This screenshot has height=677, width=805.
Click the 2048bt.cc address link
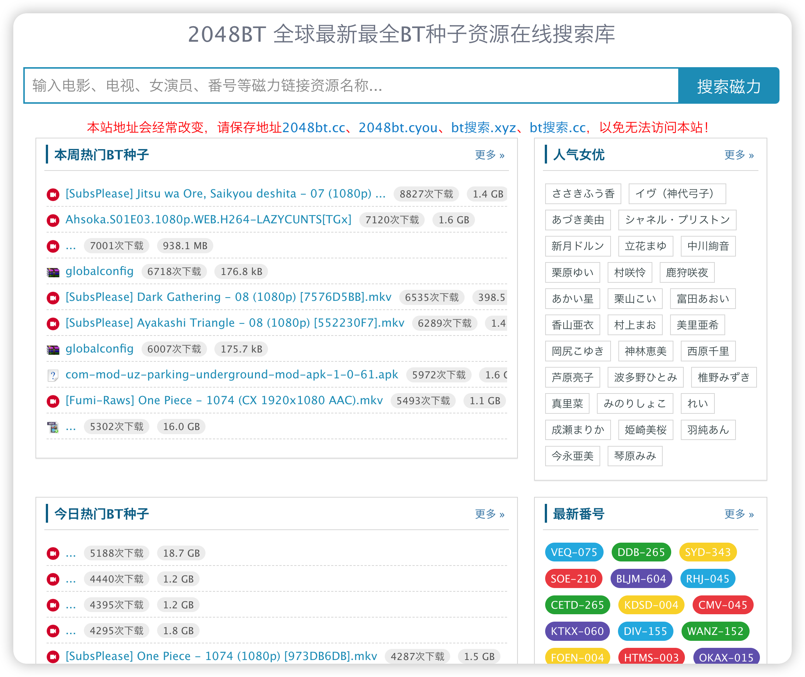[x=314, y=127]
